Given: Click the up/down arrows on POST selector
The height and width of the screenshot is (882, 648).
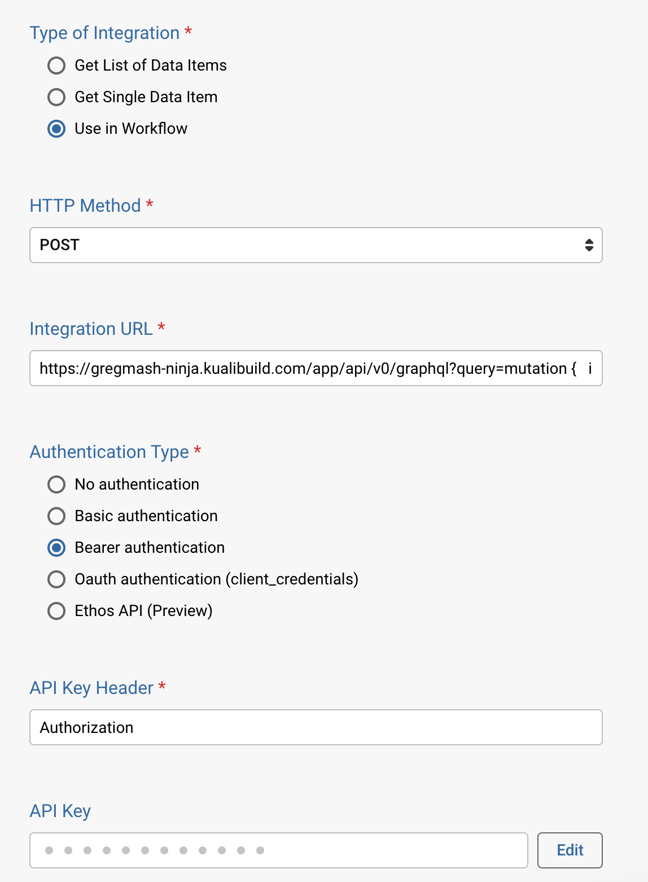Looking at the screenshot, I should [588, 245].
